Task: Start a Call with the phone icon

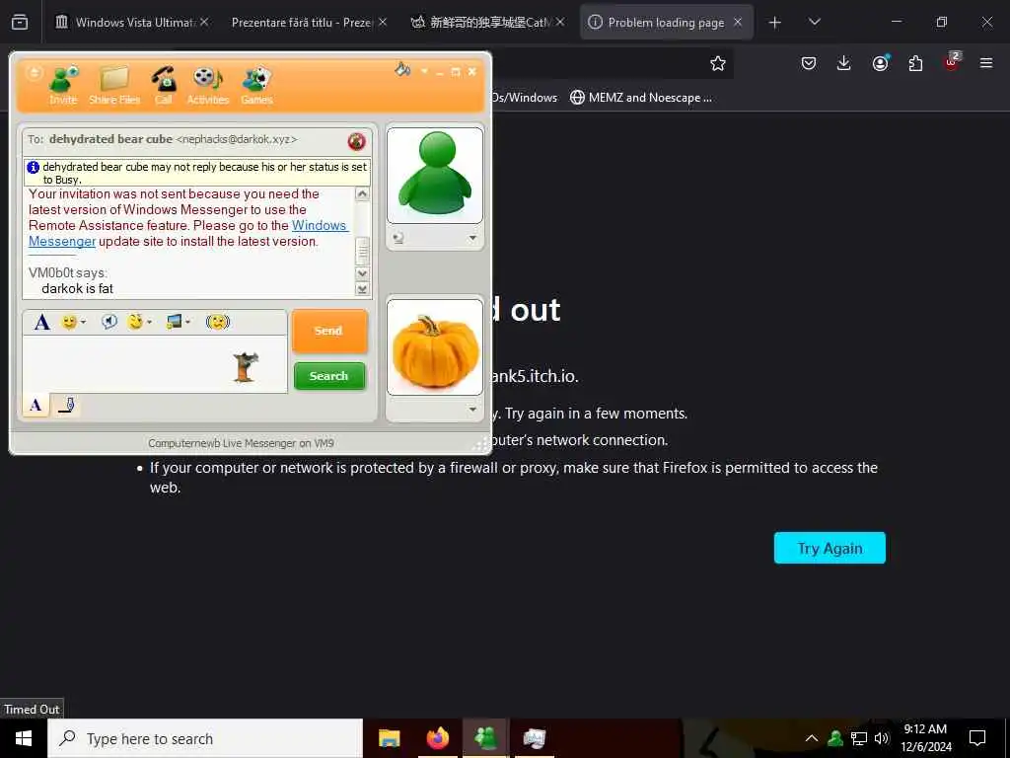Action: point(164,86)
